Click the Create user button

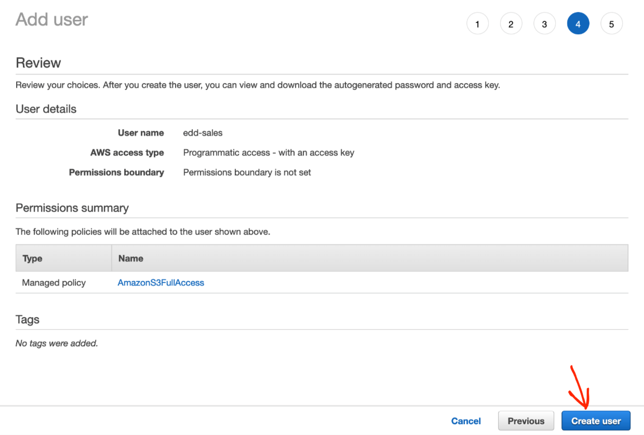(596, 420)
